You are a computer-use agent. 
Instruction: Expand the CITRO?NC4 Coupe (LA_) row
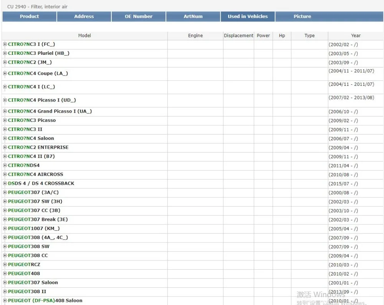tap(5, 73)
